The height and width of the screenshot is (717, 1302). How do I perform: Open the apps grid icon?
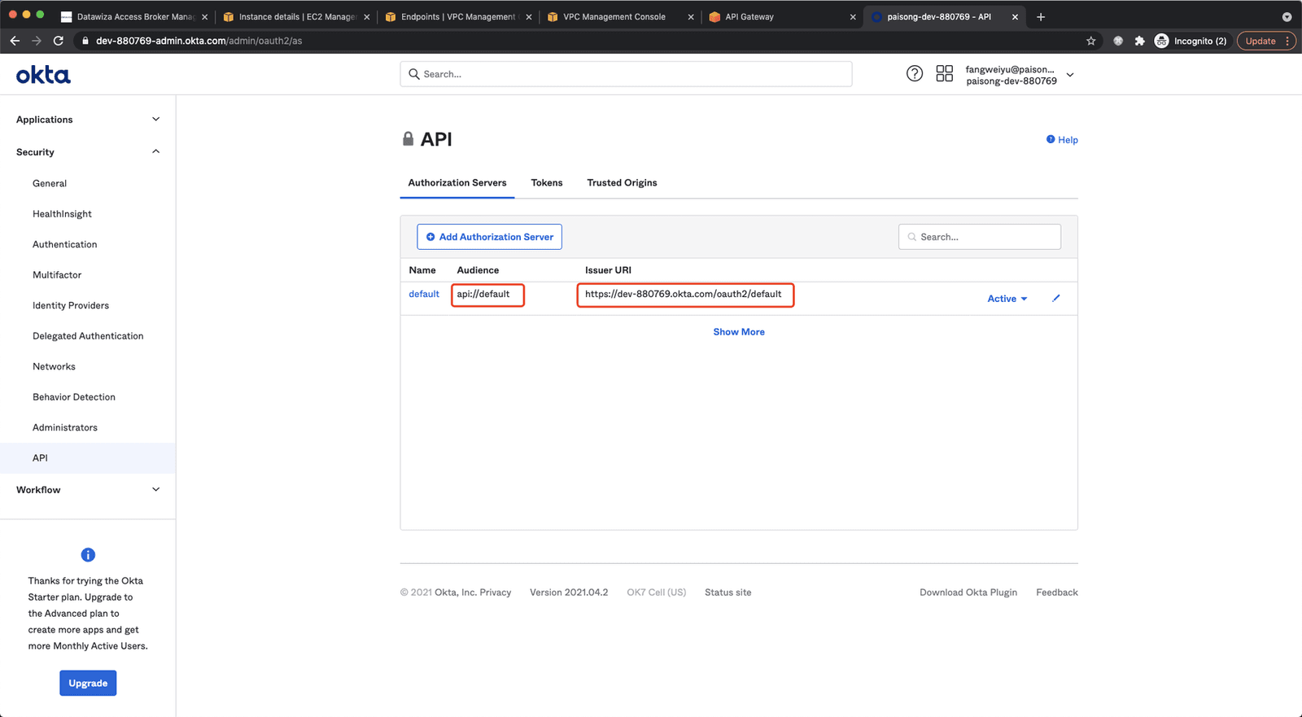(944, 73)
